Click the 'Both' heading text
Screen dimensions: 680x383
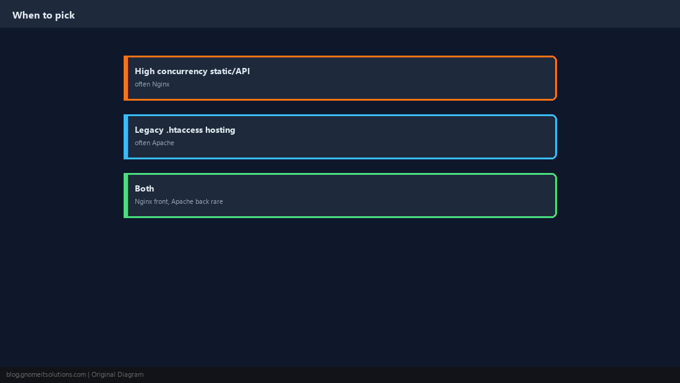coord(145,188)
